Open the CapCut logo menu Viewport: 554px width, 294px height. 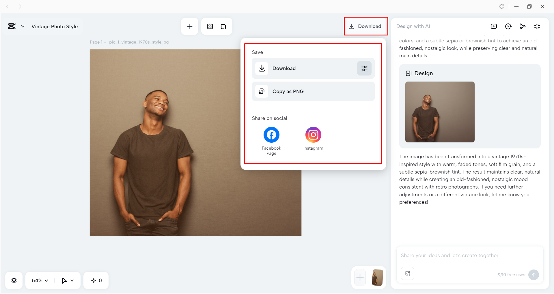coord(12,27)
